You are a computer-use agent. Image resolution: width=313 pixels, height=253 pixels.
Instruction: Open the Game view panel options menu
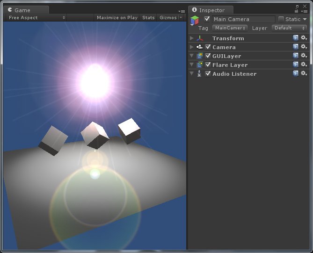[x=182, y=12]
